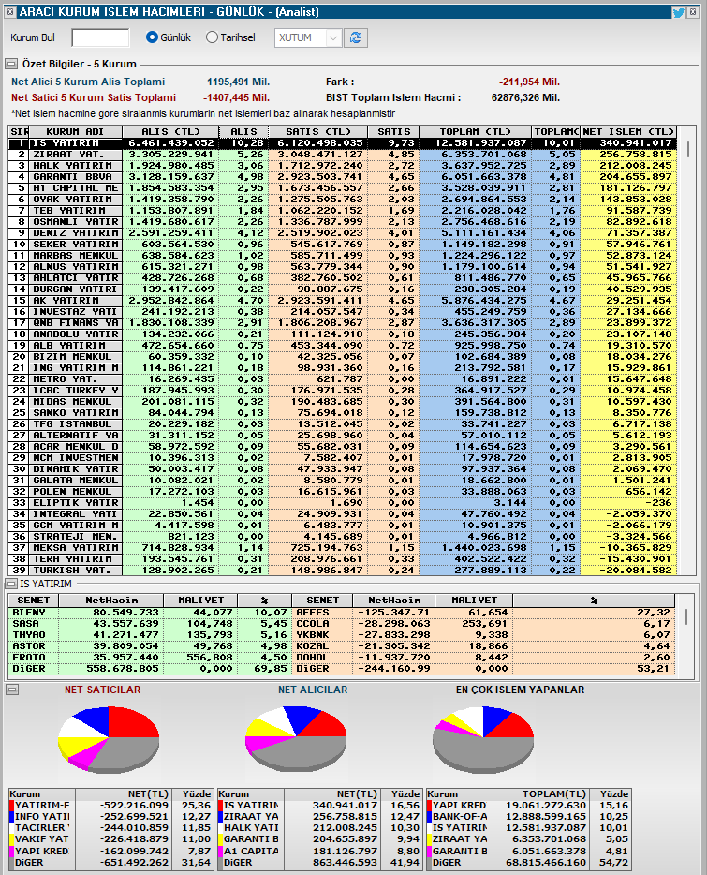
Task: Click the Twitter share icon
Action: [679, 12]
